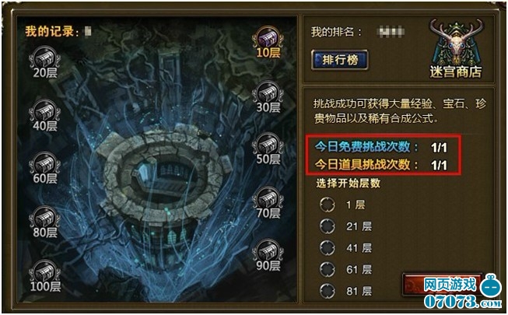Click the 80层 treasure chest
The width and height of the screenshot is (508, 315).
[x=44, y=222]
